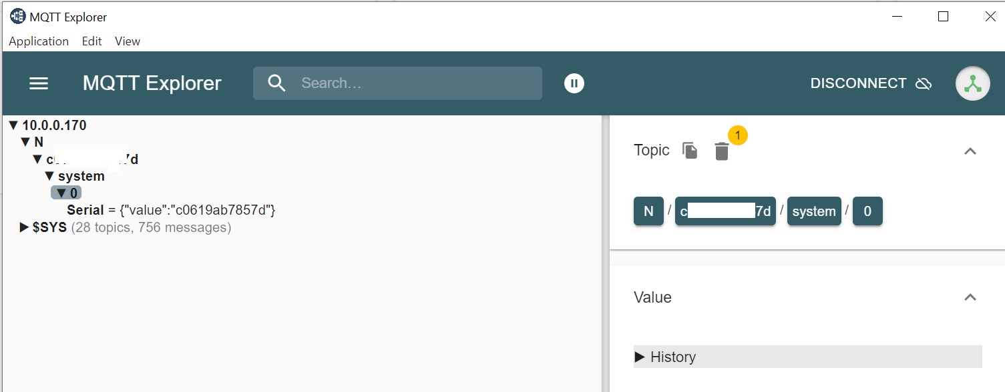Open the hamburger navigation menu
The image size is (1005, 392).
pyautogui.click(x=38, y=83)
